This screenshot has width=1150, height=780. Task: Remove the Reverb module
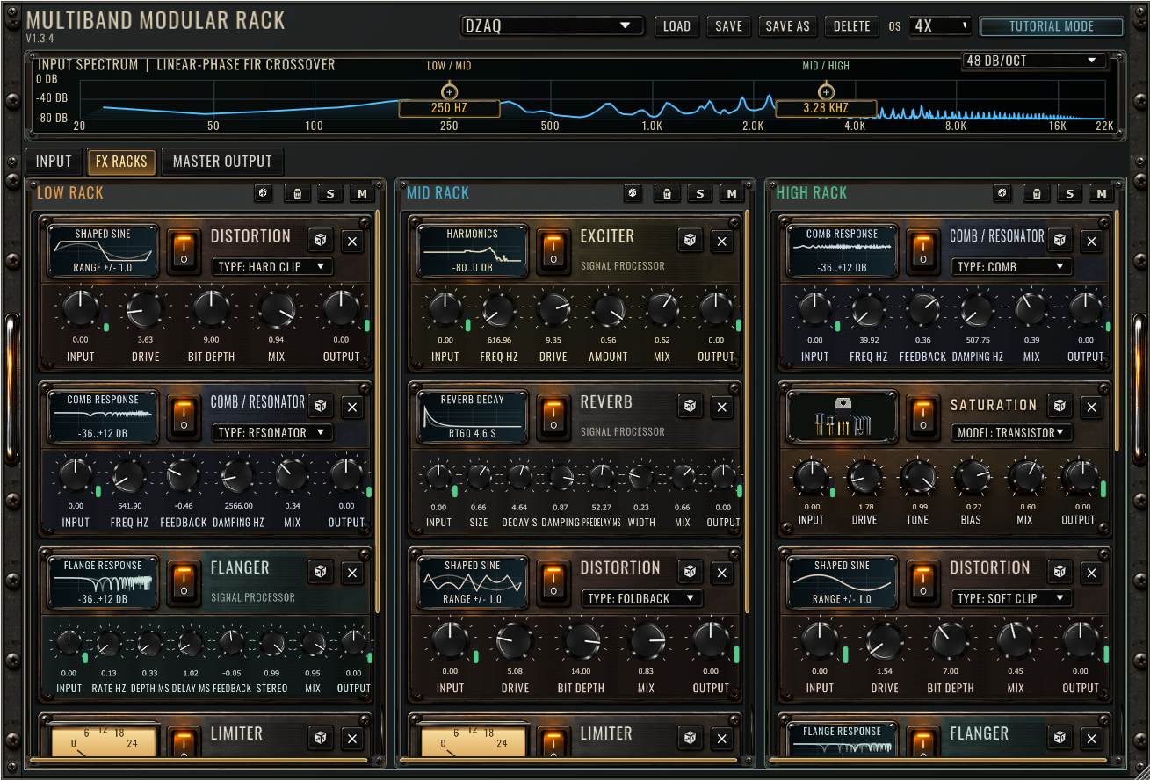click(x=722, y=407)
